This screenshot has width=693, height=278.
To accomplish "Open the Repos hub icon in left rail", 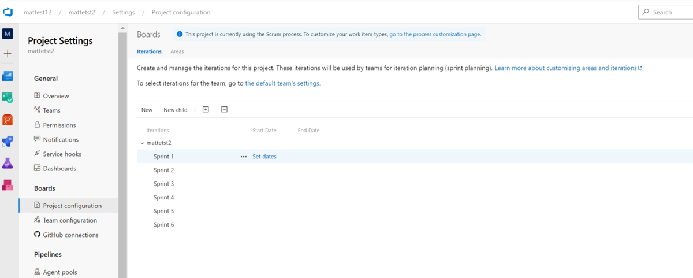I will [8, 120].
